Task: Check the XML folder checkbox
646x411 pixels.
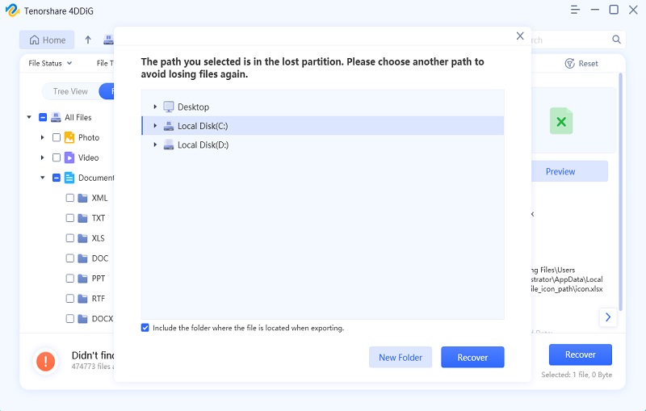Action: tap(70, 198)
